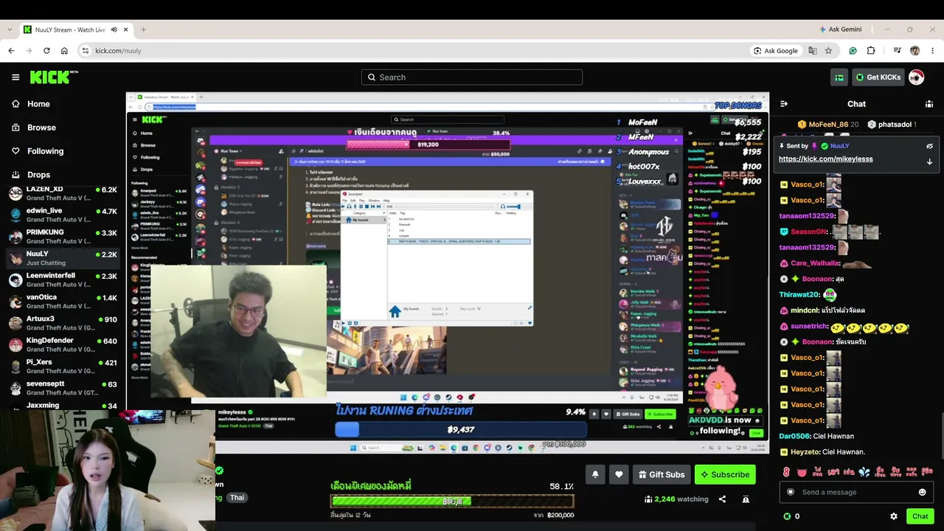Viewport: 944px width, 531px height.
Task: Click the Send a message input field
Action: 856,492
